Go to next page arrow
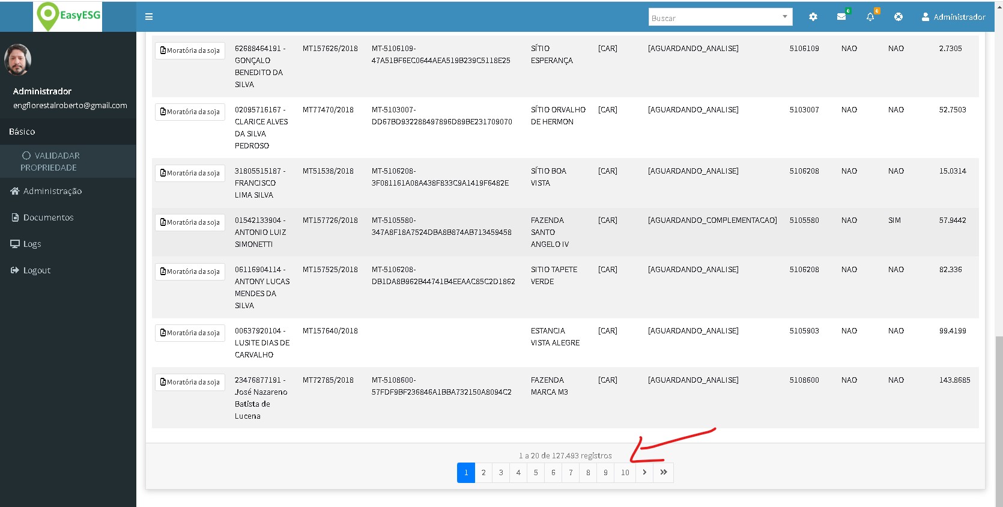Image resolution: width=1003 pixels, height=507 pixels. point(644,472)
